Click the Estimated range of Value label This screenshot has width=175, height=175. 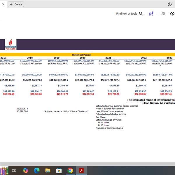click(x=108, y=120)
